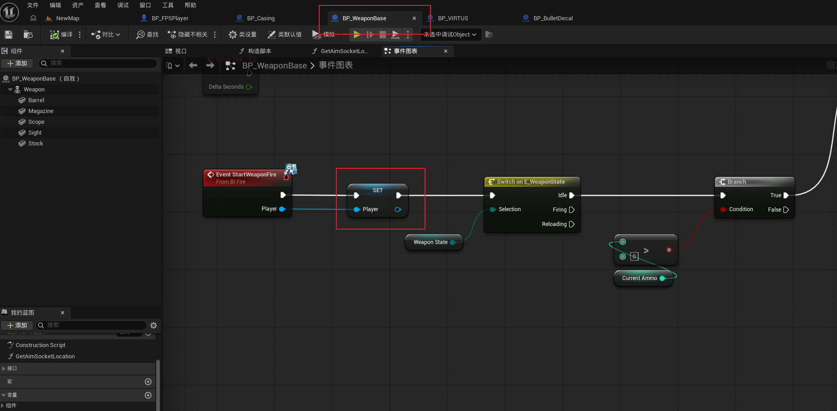Select the Scope component

point(36,122)
